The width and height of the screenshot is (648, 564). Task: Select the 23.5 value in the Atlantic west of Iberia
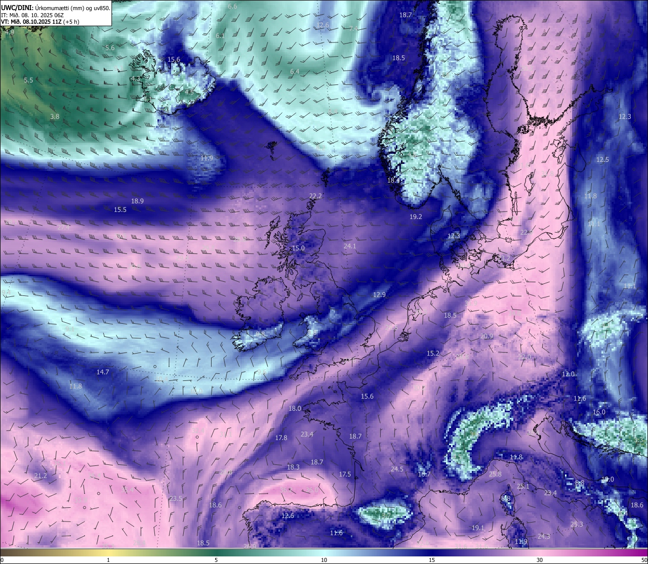pos(176,498)
